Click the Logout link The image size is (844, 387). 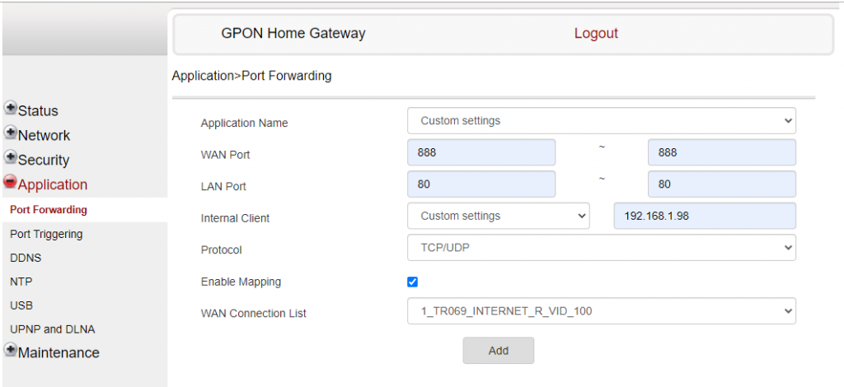pyautogui.click(x=596, y=33)
